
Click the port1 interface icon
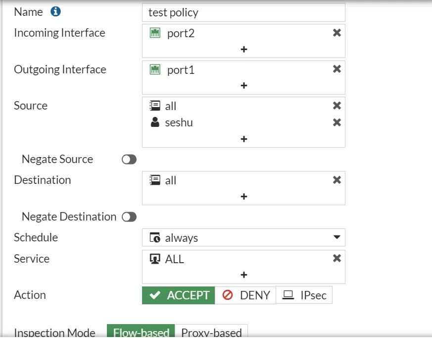point(155,69)
